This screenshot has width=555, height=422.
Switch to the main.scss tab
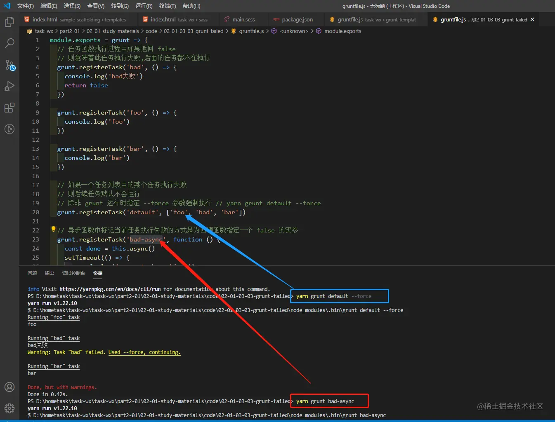243,19
